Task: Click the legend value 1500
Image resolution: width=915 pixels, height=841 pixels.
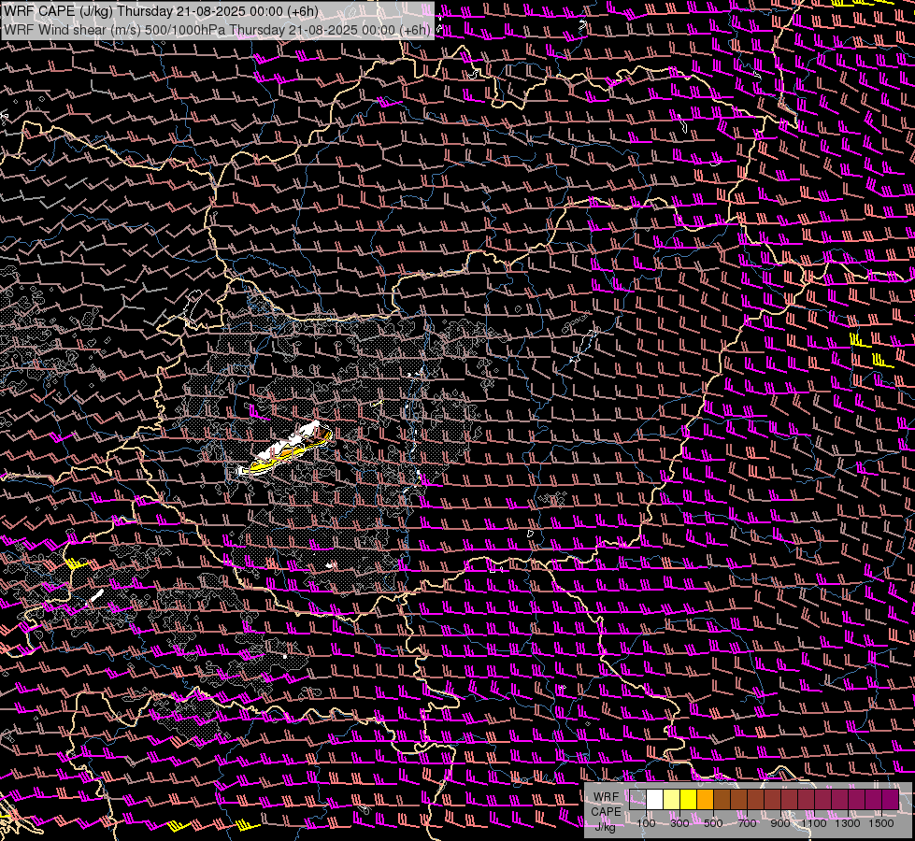Action: tap(881, 823)
